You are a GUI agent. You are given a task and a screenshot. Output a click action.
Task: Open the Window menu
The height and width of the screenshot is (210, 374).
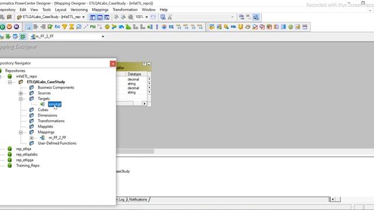click(x=148, y=9)
